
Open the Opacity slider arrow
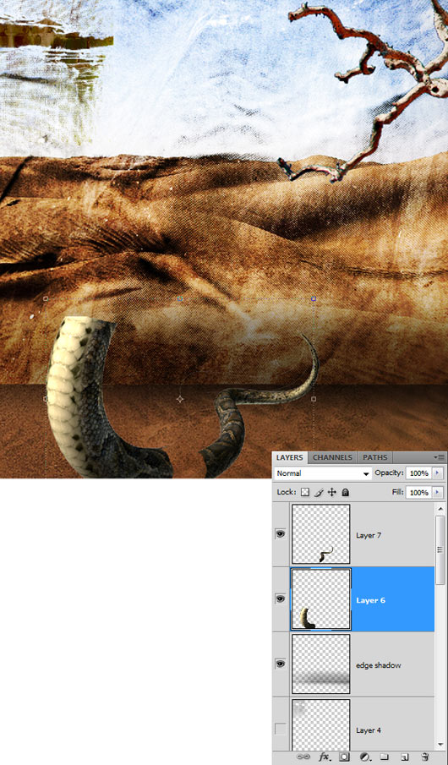[x=437, y=473]
